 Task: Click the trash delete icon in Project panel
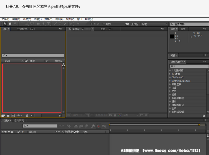pos(27,116)
